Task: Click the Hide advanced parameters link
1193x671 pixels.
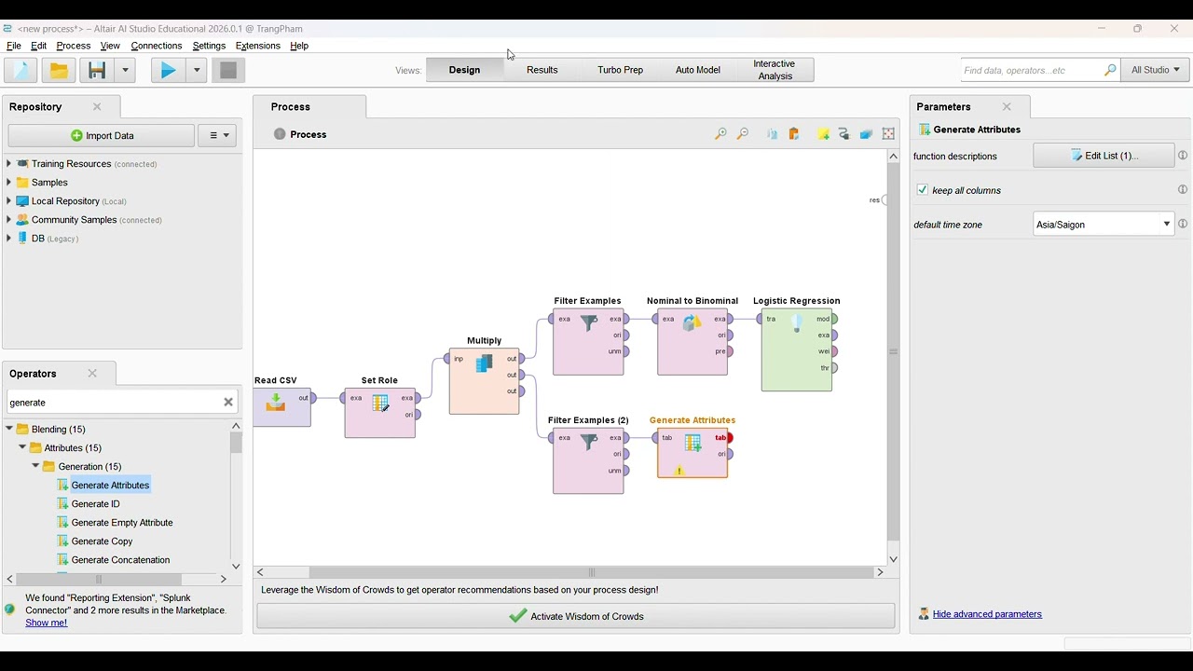Action: click(x=987, y=614)
